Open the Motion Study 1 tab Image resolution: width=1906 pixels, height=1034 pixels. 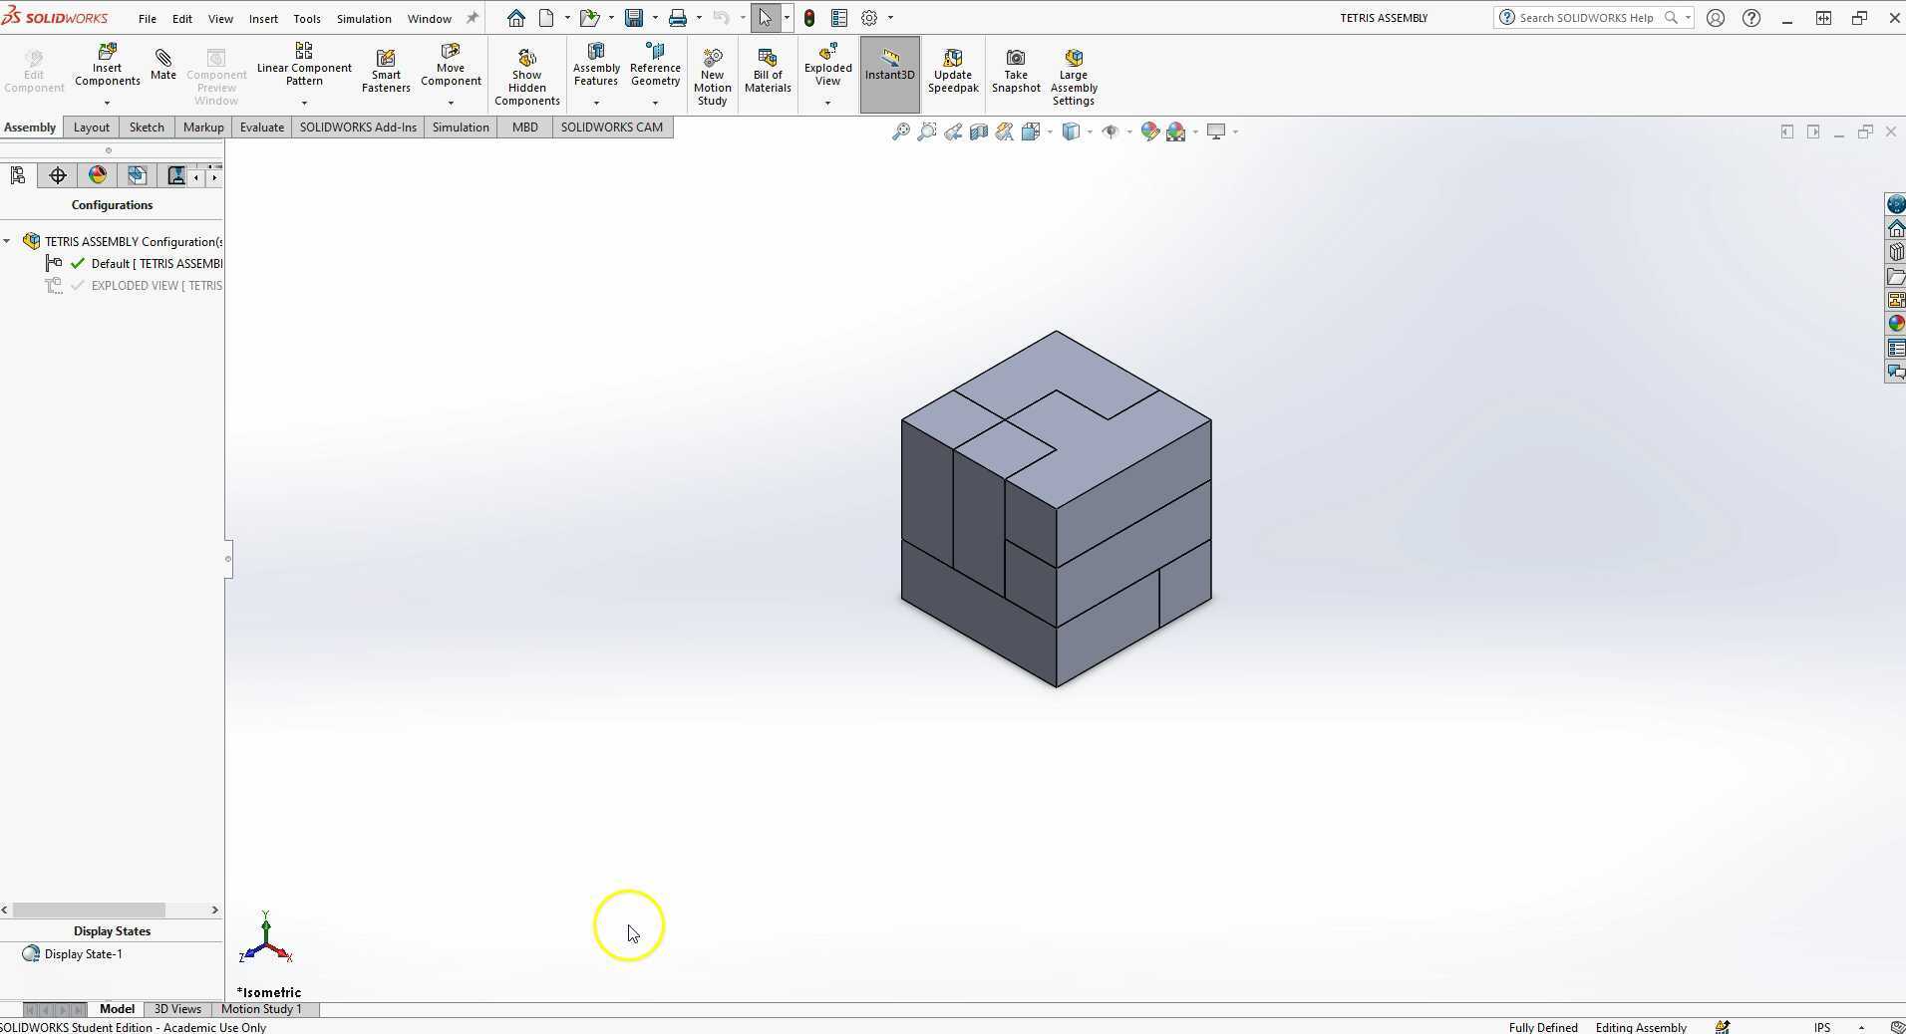pos(260,1009)
